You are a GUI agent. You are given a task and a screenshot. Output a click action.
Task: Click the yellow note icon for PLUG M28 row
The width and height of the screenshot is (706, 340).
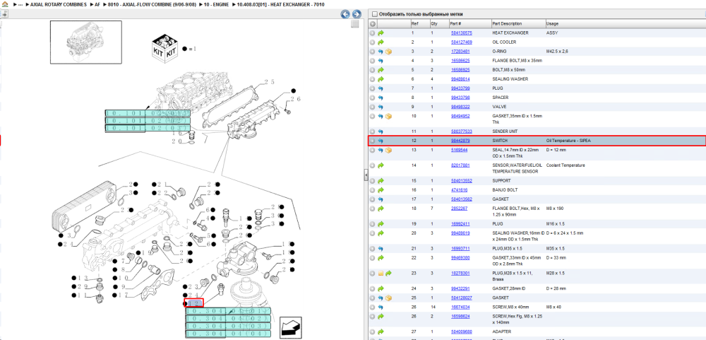point(381,274)
